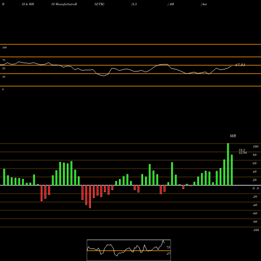Click the longest red histogram bar
The width and height of the screenshot is (261, 261).
90,197
